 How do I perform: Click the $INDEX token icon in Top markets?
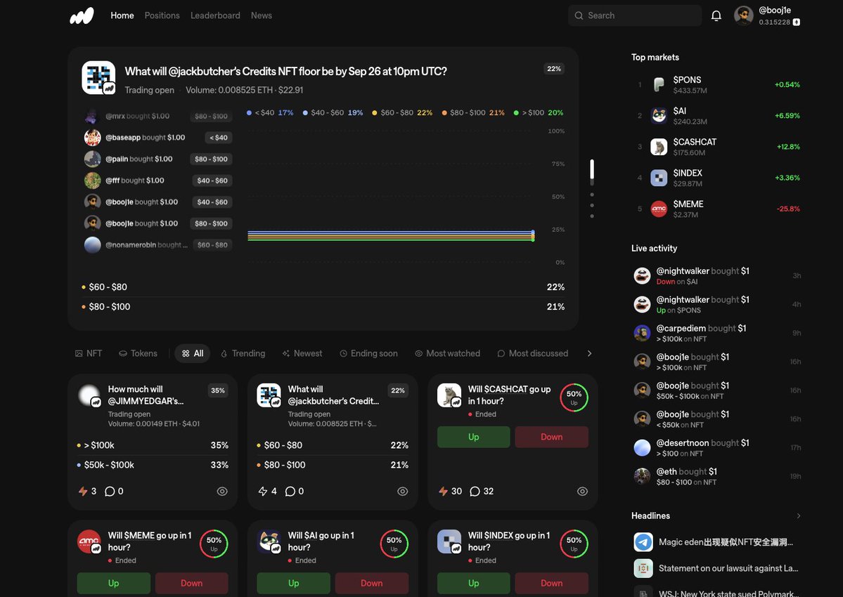659,178
